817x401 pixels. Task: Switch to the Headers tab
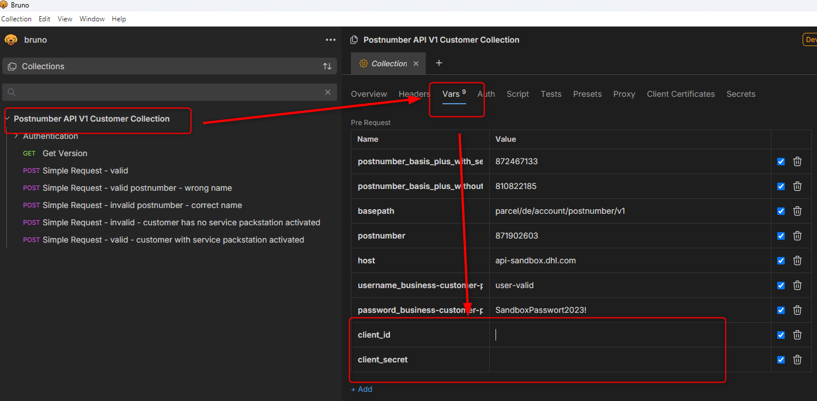pyautogui.click(x=414, y=94)
